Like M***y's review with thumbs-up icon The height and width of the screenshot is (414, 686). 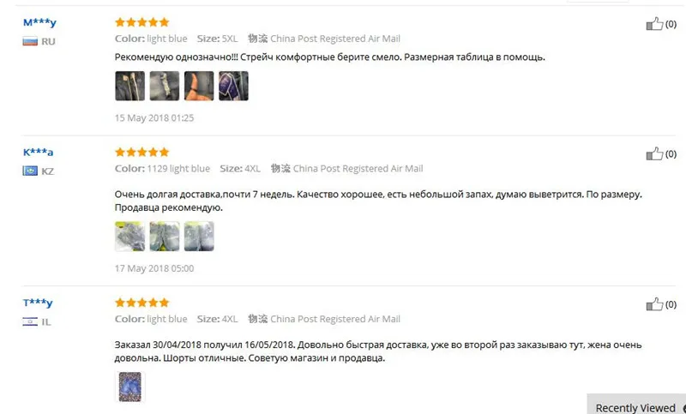(654, 24)
